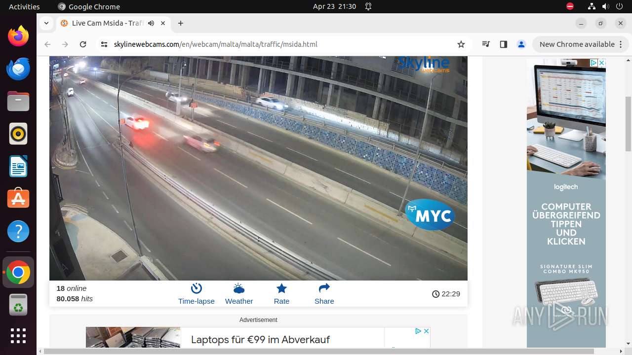
Task: Open the Chrome profile icon
Action: click(x=521, y=44)
